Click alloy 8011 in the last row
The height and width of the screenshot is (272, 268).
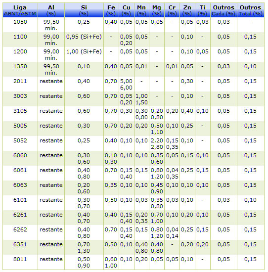(20, 259)
